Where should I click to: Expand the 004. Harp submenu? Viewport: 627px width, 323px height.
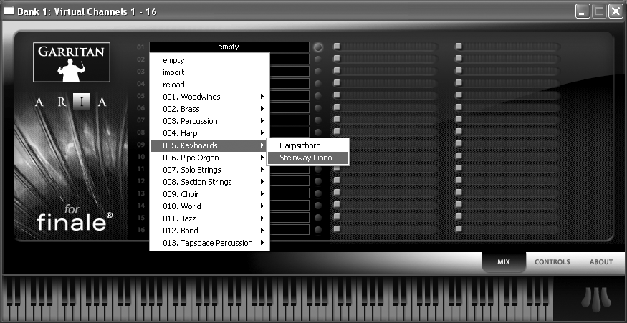point(209,133)
